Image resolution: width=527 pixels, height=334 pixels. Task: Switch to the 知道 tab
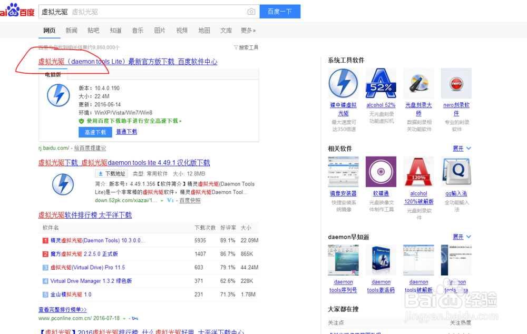[x=115, y=31]
